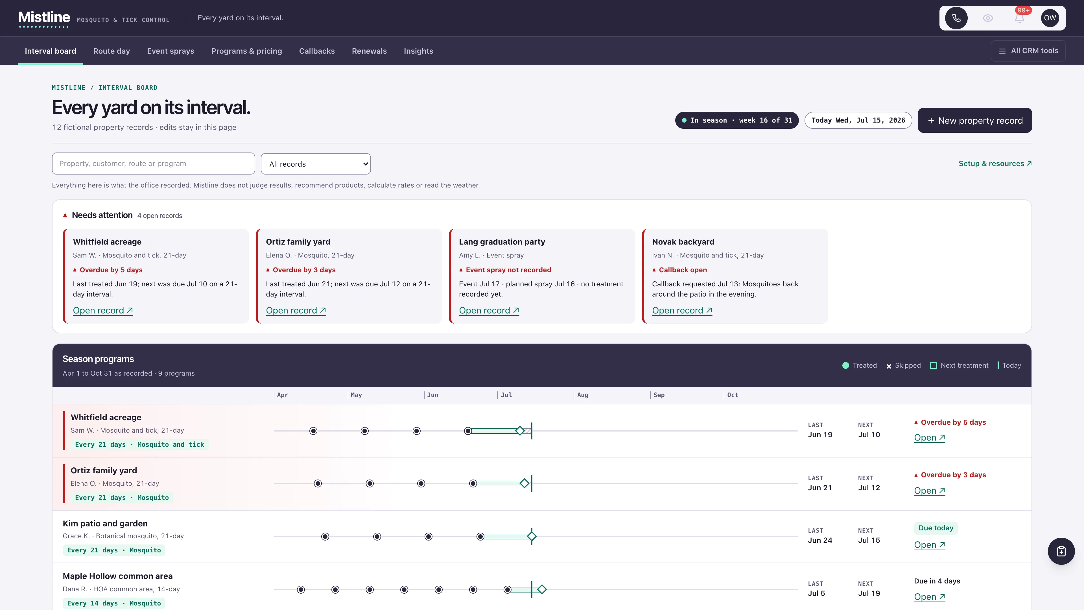Click Treated legend dot in Season programs
1084x610 pixels.
[845, 365]
